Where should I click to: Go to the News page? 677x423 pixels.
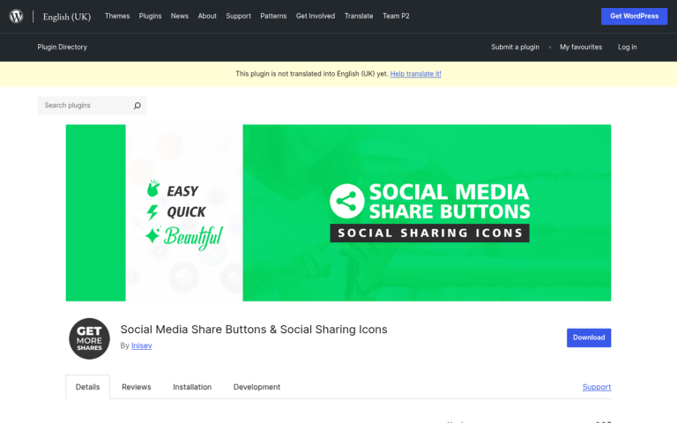[180, 16]
